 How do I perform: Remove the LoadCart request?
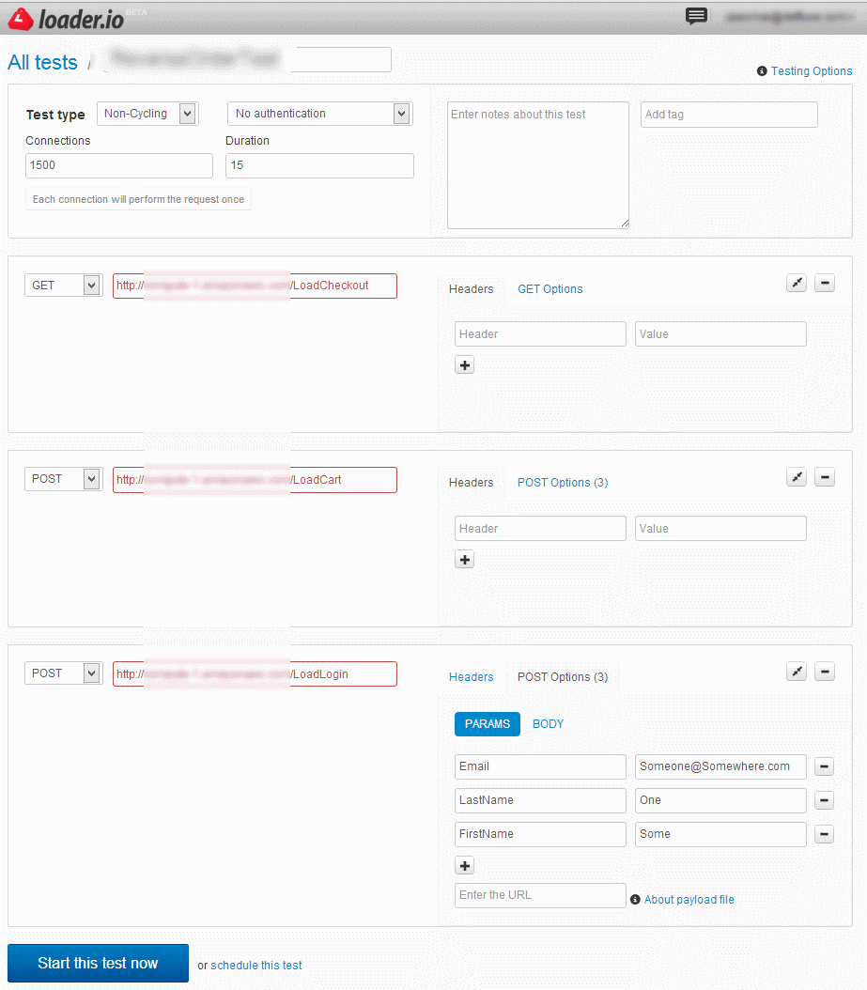(824, 477)
